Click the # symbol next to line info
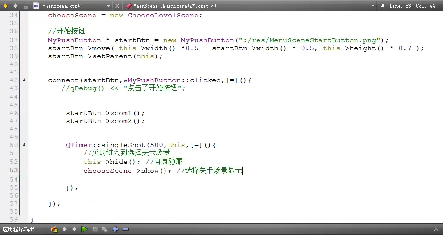Viewport: 443px width, 235px height. pyautogui.click(x=383, y=6)
